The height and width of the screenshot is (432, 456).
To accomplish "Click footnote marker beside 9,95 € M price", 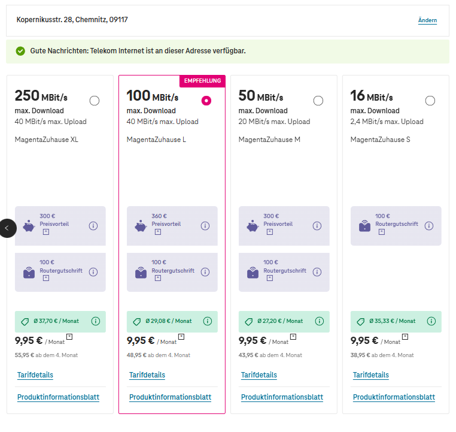I will 293,337.
